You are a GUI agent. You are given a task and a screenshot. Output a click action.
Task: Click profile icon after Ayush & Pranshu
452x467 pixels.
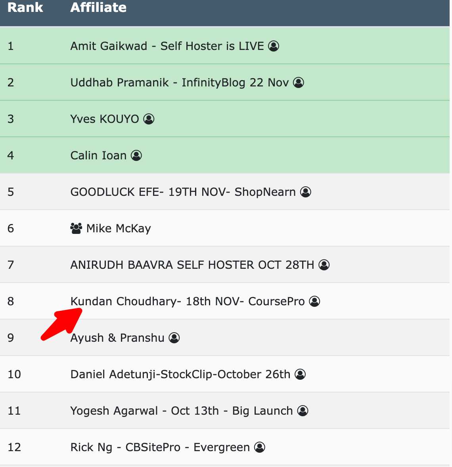(x=174, y=338)
